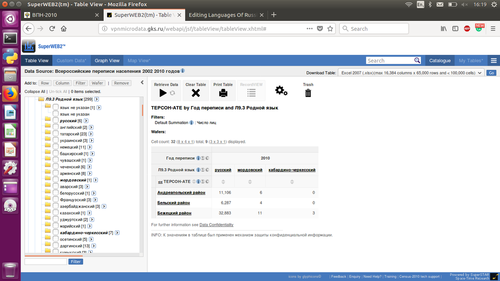Click the magnifier icon in SuperWEB2 search

click(x=417, y=61)
